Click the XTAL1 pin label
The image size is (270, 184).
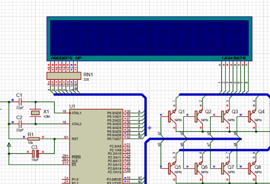coord(76,113)
